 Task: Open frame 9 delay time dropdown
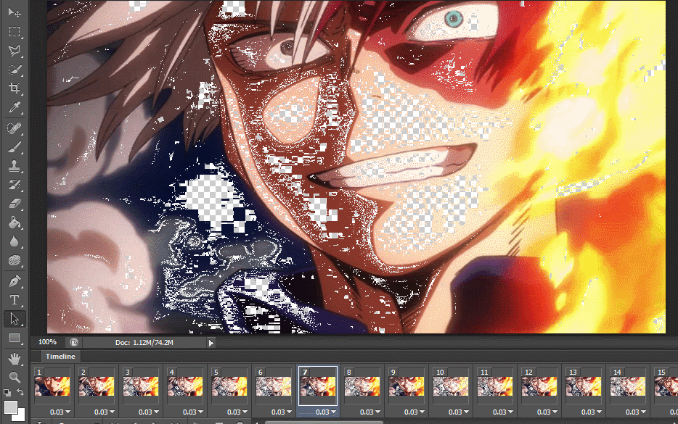pos(414,412)
